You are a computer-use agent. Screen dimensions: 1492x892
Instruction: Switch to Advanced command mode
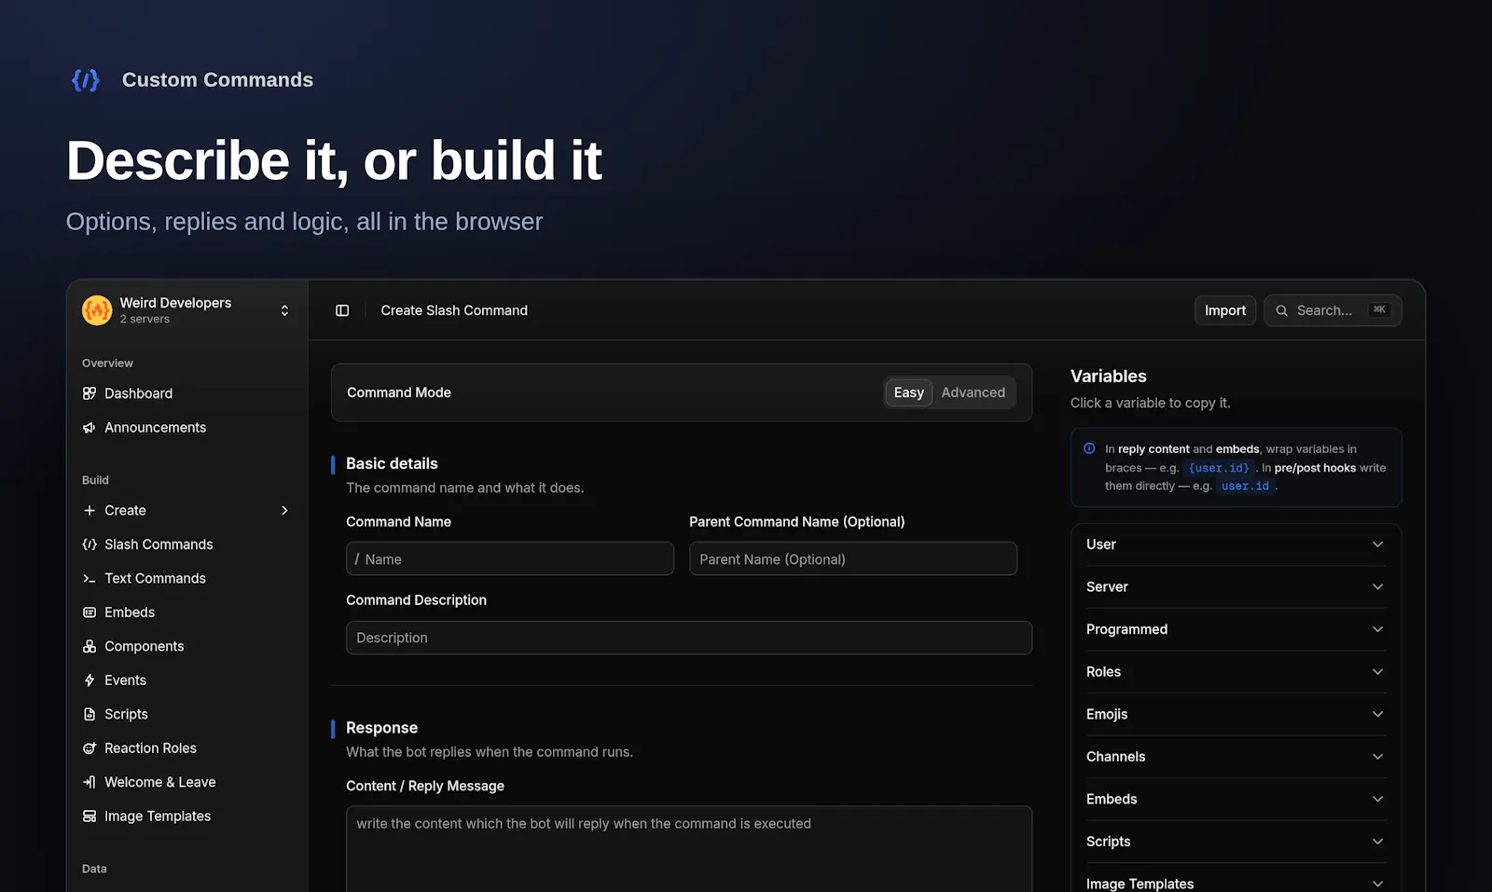point(974,392)
